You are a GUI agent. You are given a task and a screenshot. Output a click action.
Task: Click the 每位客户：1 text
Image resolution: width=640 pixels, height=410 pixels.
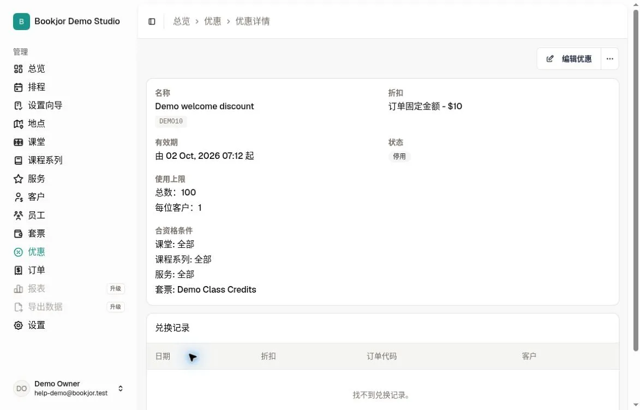coord(178,207)
